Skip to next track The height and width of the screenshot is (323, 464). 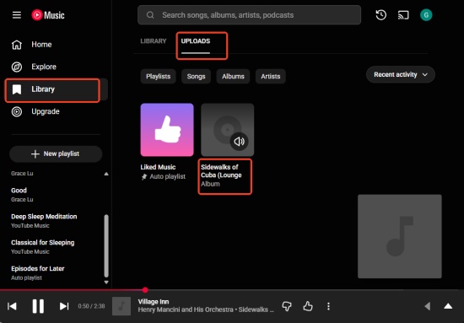pos(64,306)
